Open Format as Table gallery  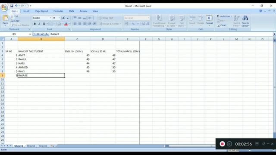172,21
